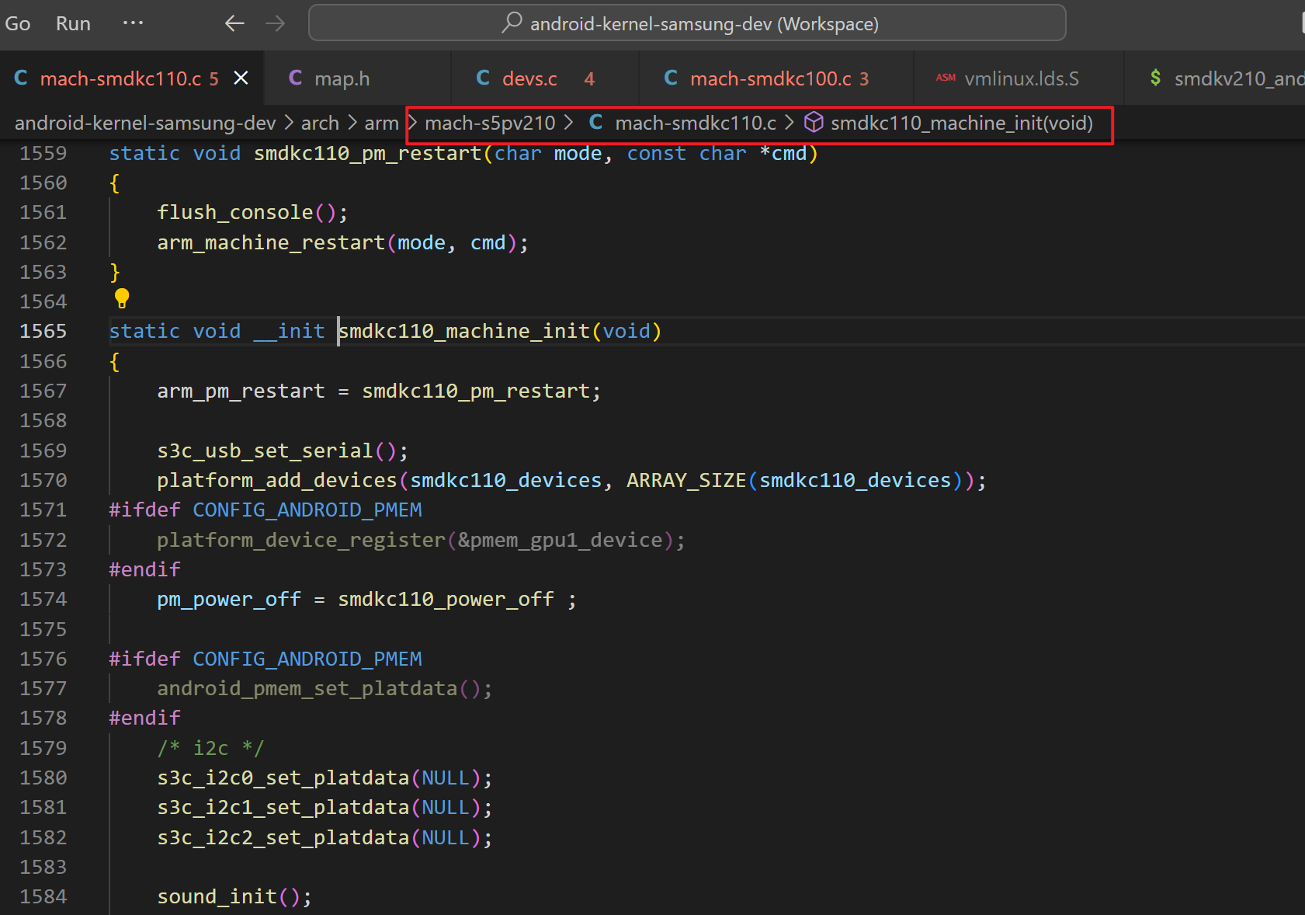Click the flush_console() call
1305x915 pixels.
(252, 212)
